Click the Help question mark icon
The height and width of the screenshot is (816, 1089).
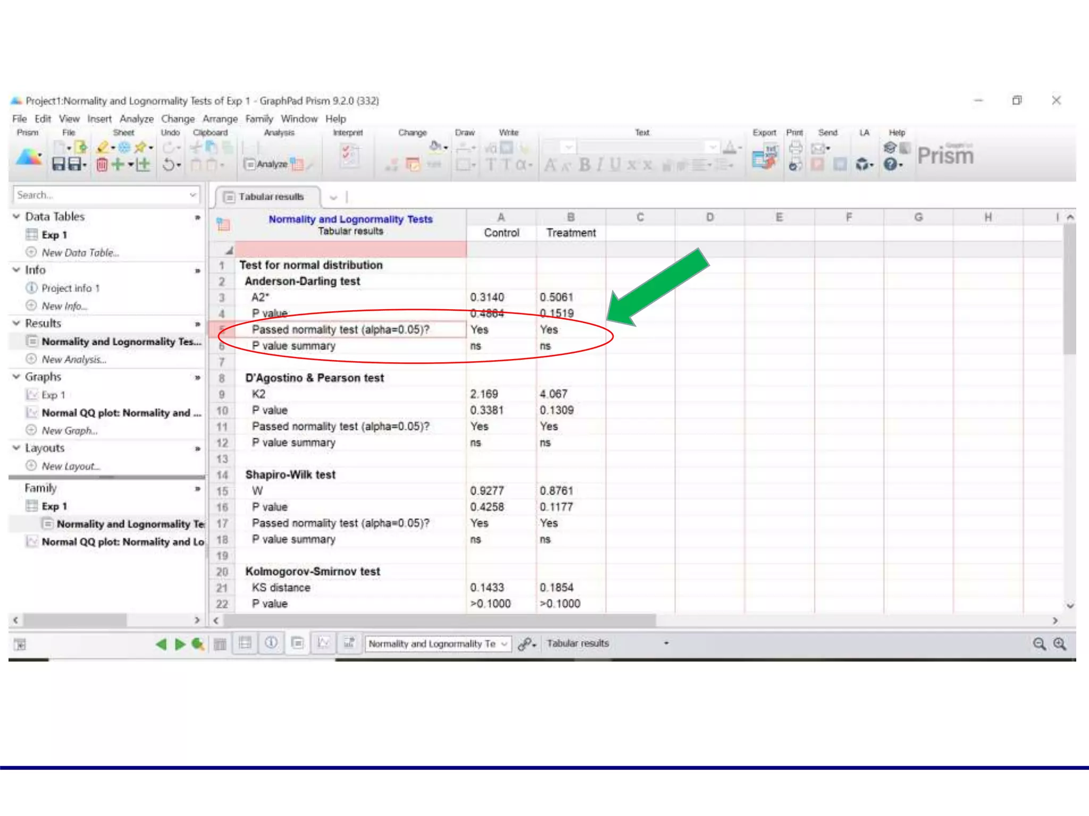[890, 164]
